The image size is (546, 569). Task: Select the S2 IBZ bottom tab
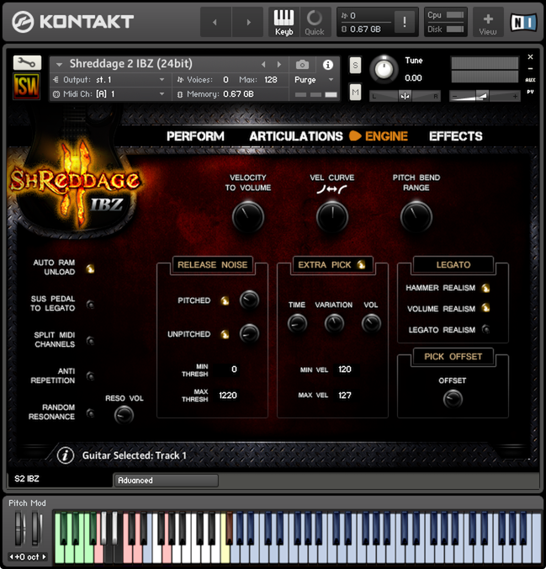point(26,479)
